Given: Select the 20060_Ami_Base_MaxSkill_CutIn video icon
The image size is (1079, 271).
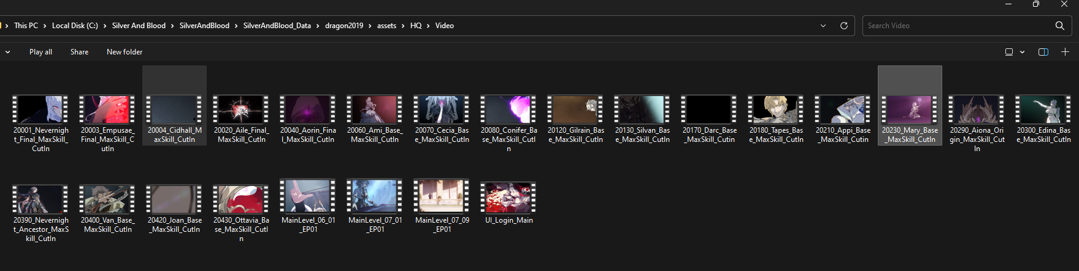Looking at the screenshot, I should (375, 110).
